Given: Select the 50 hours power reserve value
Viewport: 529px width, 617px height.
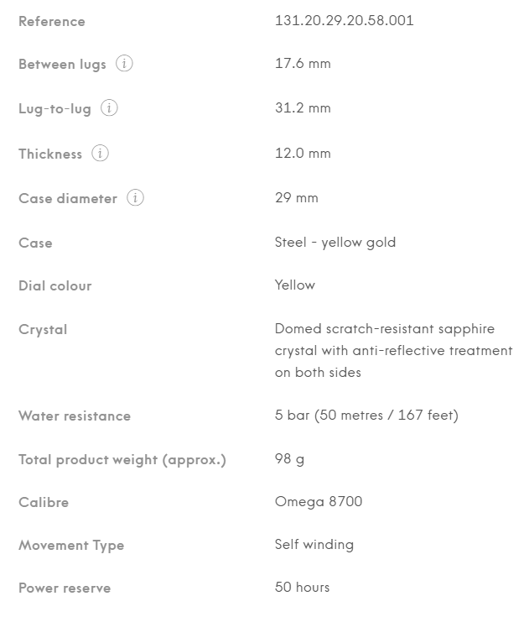Looking at the screenshot, I should [x=302, y=588].
